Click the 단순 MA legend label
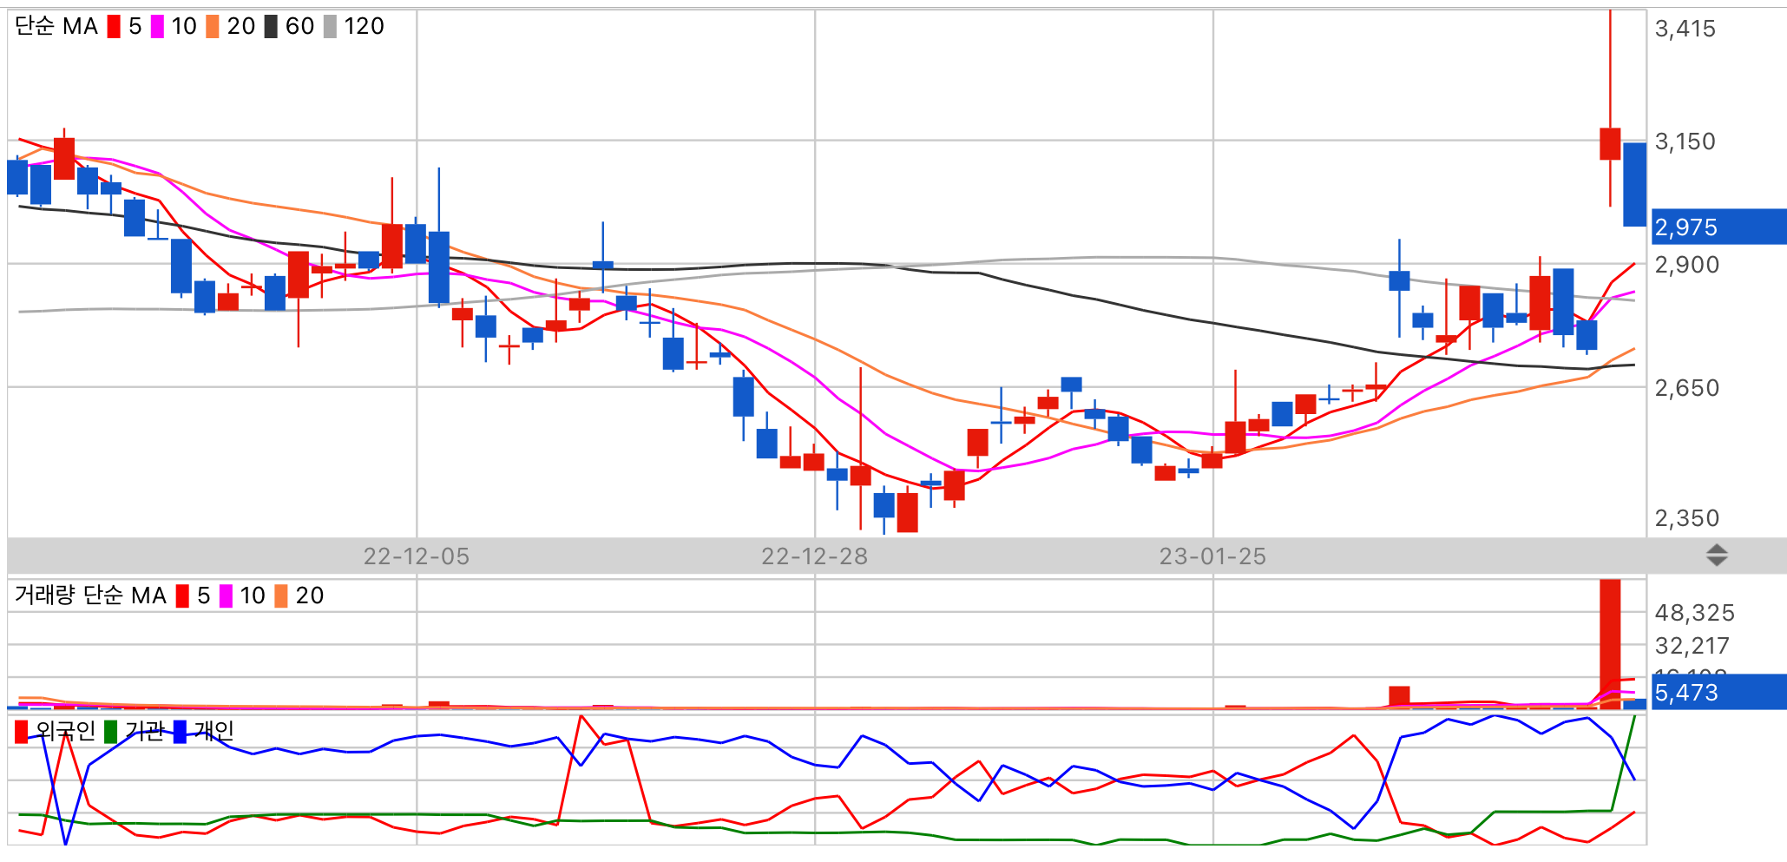Viewport: 1787px width, 862px height. pyautogui.click(x=56, y=27)
